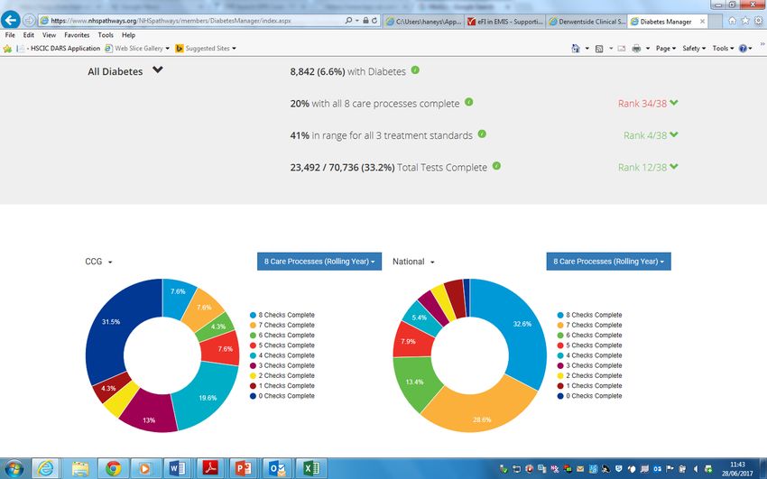767x479 pixels.
Task: Toggle '0 Checks Complete' in CCG legend
Action: coord(282,396)
